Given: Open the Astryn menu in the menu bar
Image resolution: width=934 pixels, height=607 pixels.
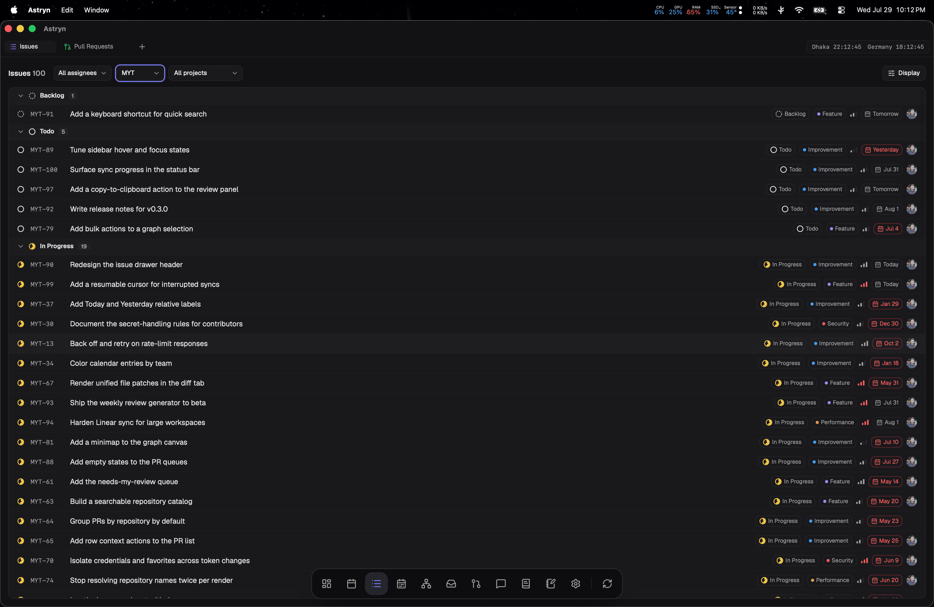Looking at the screenshot, I should pos(39,10).
